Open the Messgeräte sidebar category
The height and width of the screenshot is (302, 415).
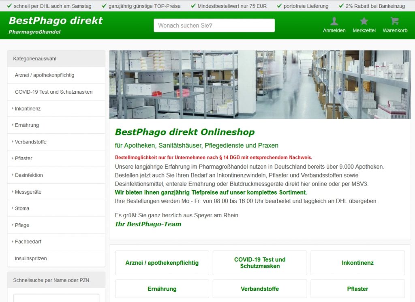(x=28, y=192)
